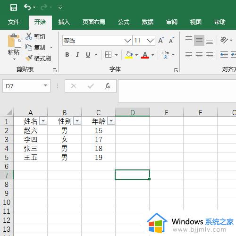The width and height of the screenshot is (236, 236).
Task: Click Enter checkmark in formula bar
Action: point(91,86)
